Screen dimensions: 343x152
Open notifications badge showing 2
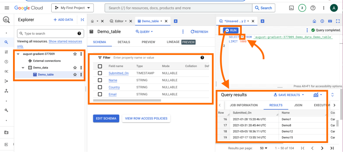tap(302, 8)
